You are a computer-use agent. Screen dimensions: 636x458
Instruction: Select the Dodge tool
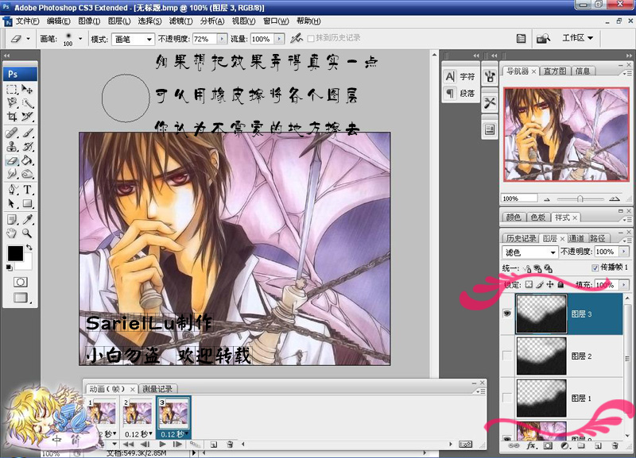(x=27, y=174)
